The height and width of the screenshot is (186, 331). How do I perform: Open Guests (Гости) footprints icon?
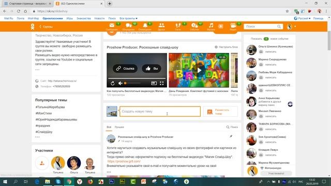[178, 26]
